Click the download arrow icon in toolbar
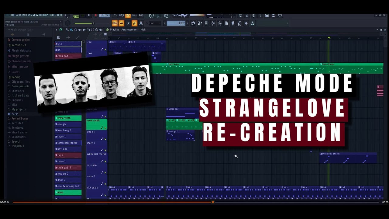Viewport: 389px width, 219px height. [253, 23]
